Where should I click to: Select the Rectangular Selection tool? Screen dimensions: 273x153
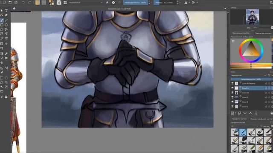point(2,78)
